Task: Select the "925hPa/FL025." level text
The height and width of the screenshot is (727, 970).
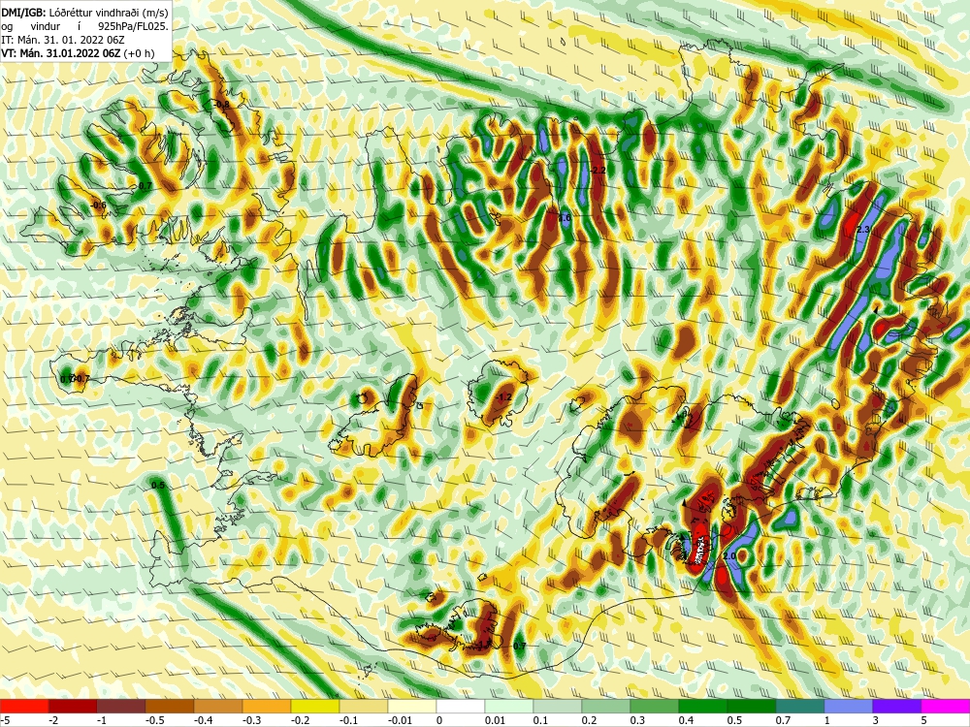Action: tap(133, 26)
